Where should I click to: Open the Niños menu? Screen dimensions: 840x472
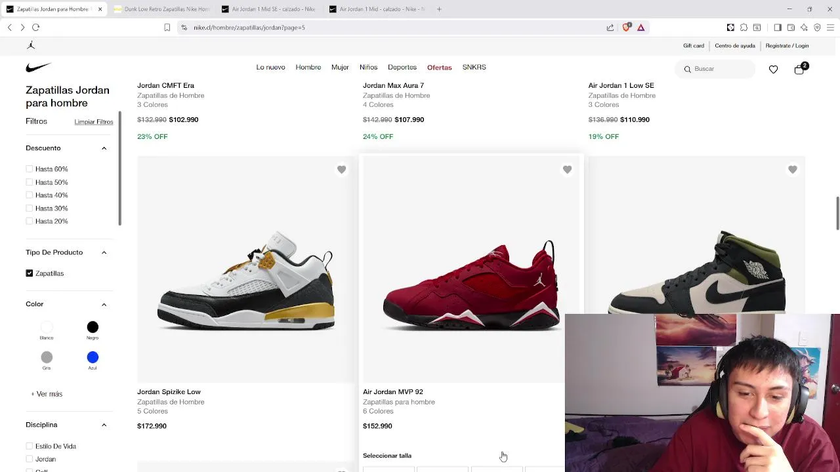pos(368,68)
